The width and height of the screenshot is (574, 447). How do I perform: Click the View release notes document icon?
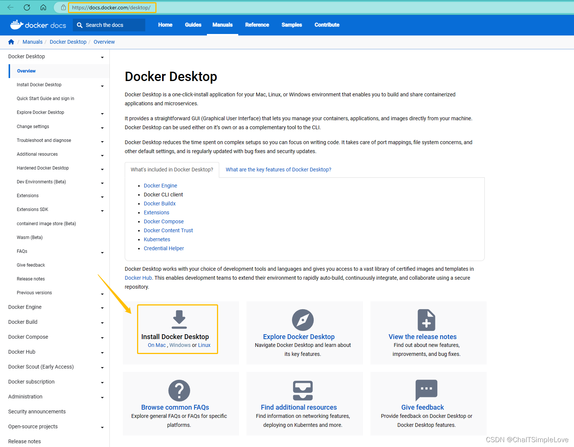pyautogui.click(x=427, y=320)
